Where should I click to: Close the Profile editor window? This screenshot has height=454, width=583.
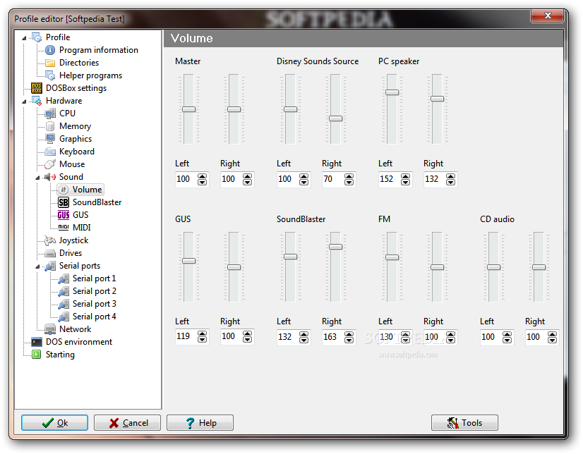547,16
